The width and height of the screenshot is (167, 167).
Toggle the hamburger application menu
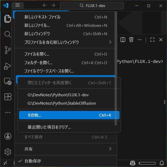tap(17, 5)
